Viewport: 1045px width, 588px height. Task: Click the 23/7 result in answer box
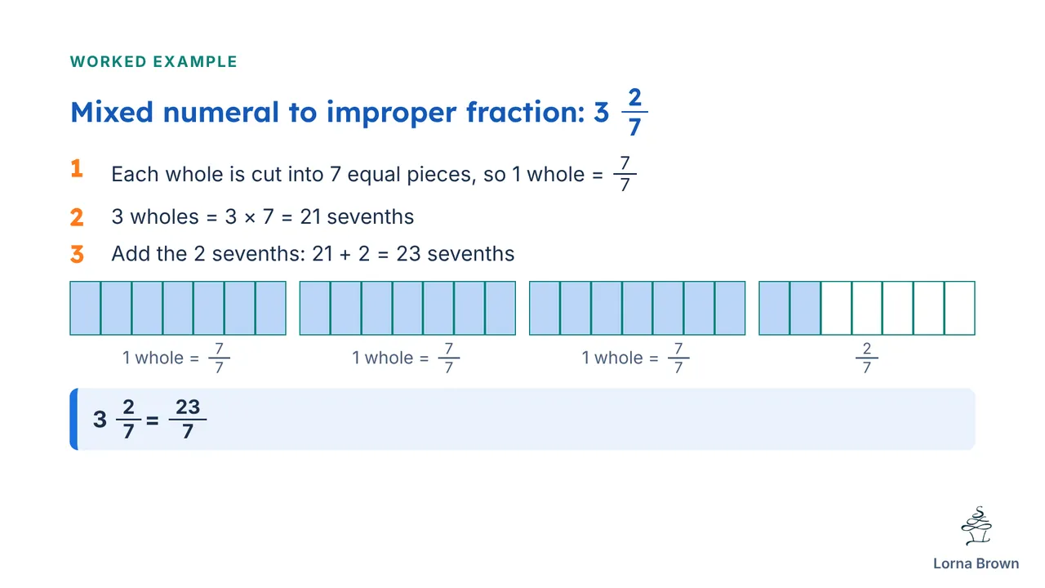[188, 419]
